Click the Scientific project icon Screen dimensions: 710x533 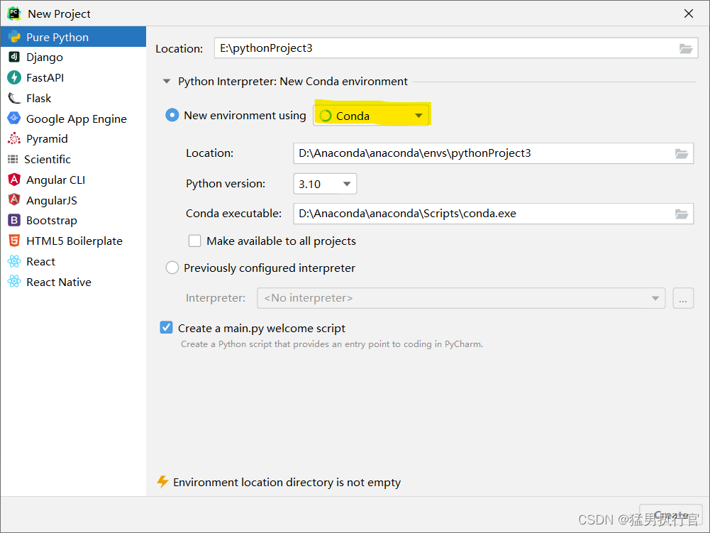click(13, 159)
